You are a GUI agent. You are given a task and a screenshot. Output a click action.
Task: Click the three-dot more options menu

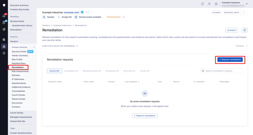(x=244, y=13)
